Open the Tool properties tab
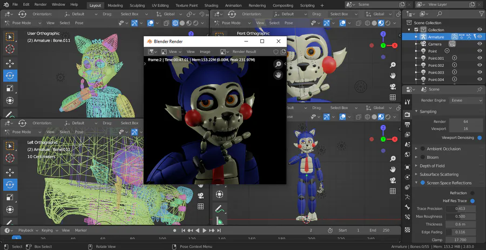 coord(408,102)
